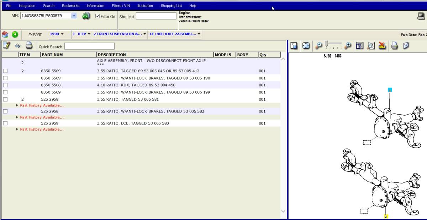
Task: Open the VIN dropdown list
Action: [x=74, y=16]
